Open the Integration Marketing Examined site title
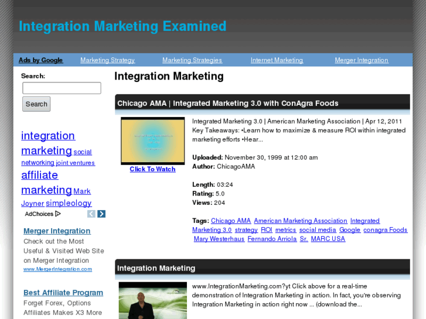426x319 pixels. click(x=122, y=26)
